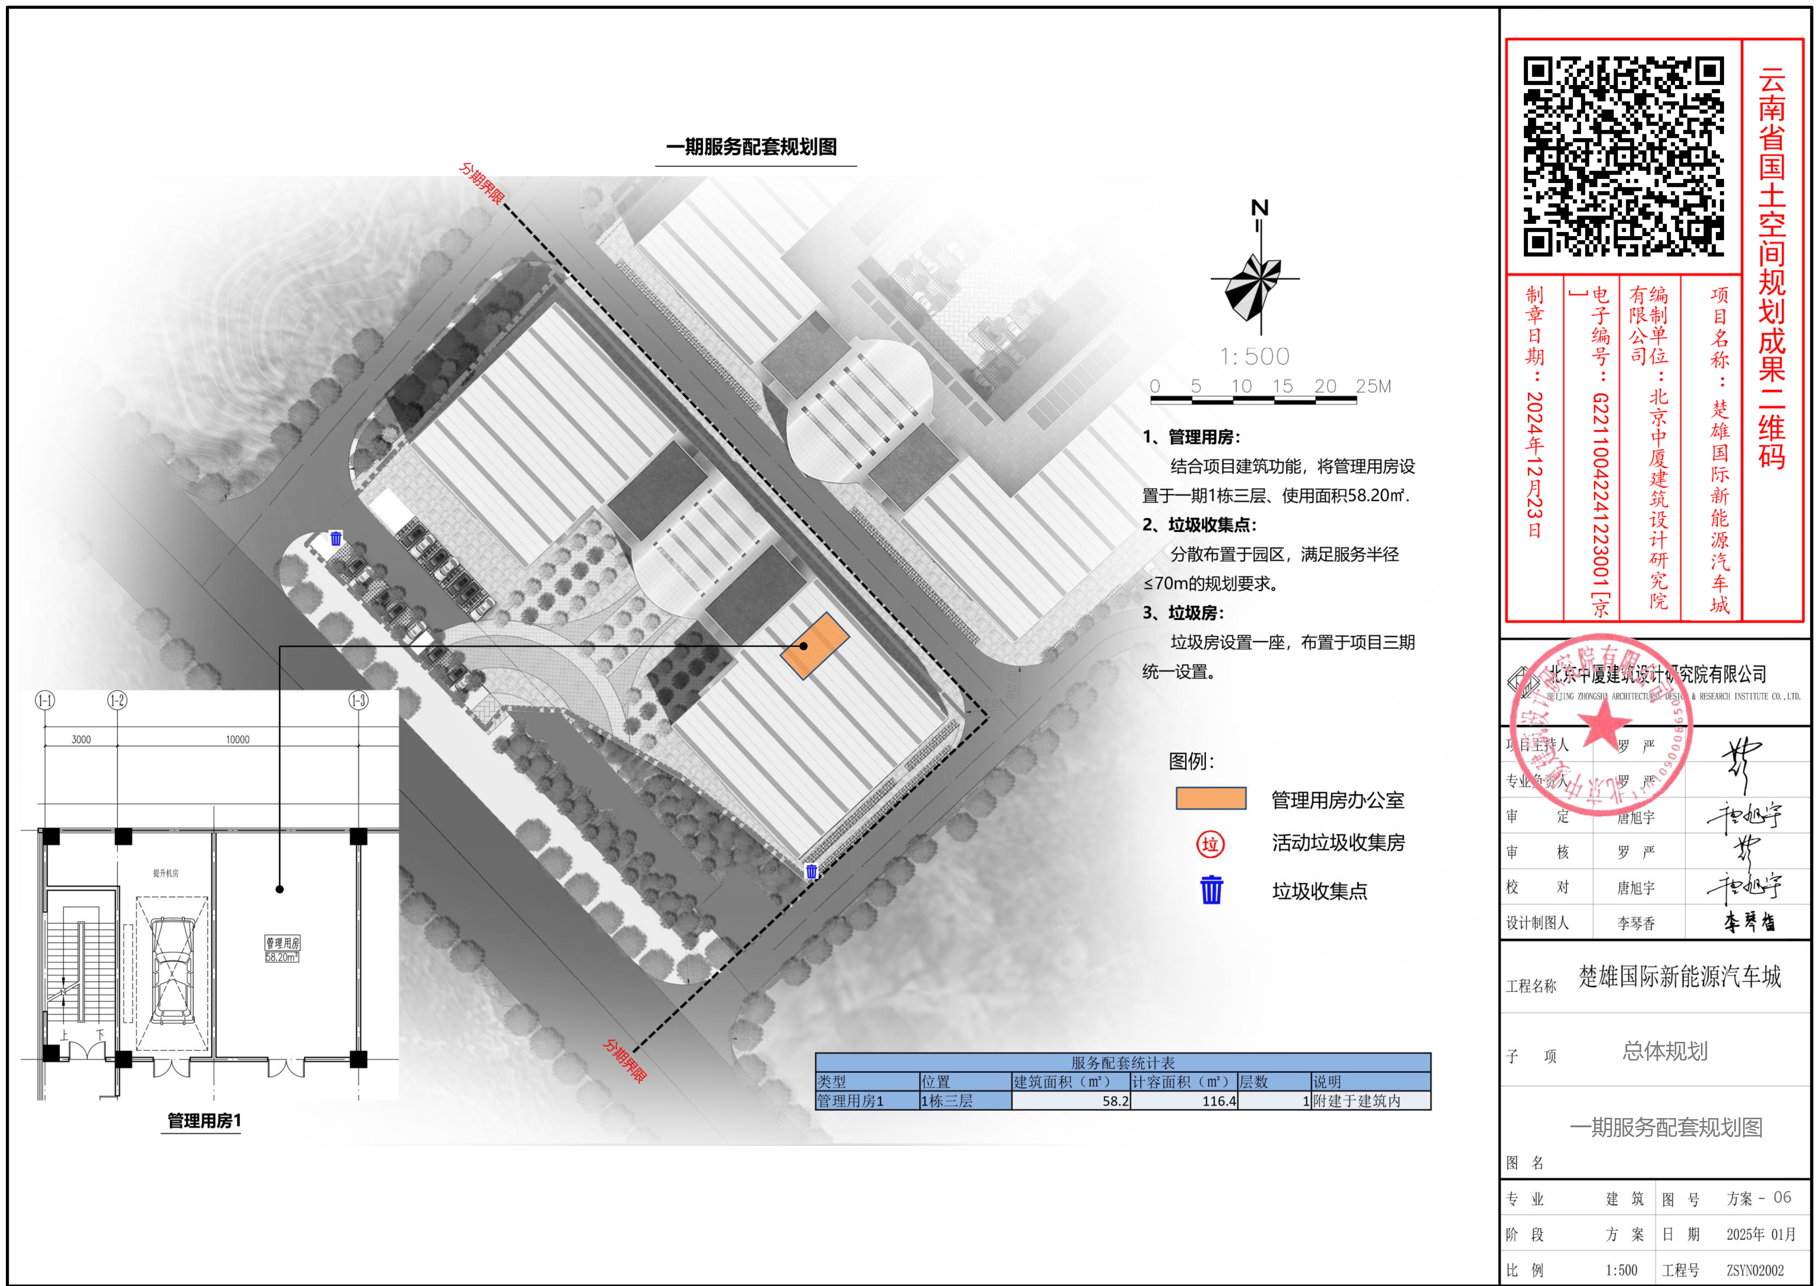
Task: Select the orange management room rectangle on the site plan
Action: click(x=815, y=646)
